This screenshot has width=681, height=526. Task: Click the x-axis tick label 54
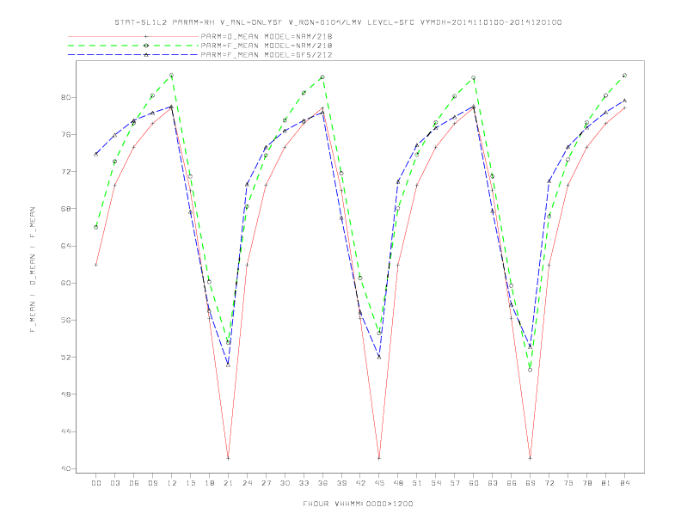coord(436,483)
